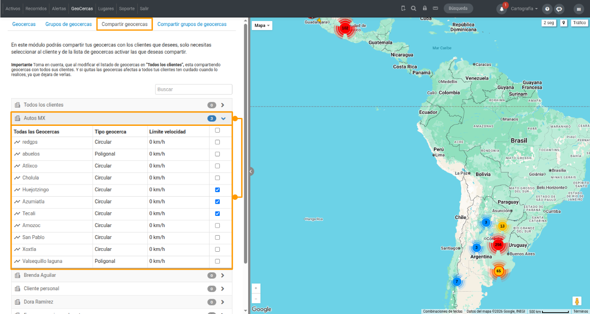Open the Cartografía dropdown
This screenshot has height=314, width=590.
[x=524, y=9]
